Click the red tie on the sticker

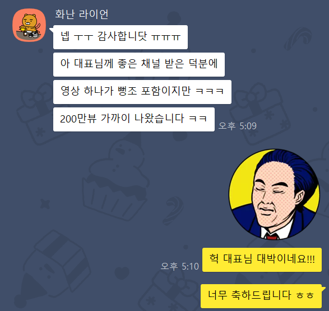(x=272, y=237)
